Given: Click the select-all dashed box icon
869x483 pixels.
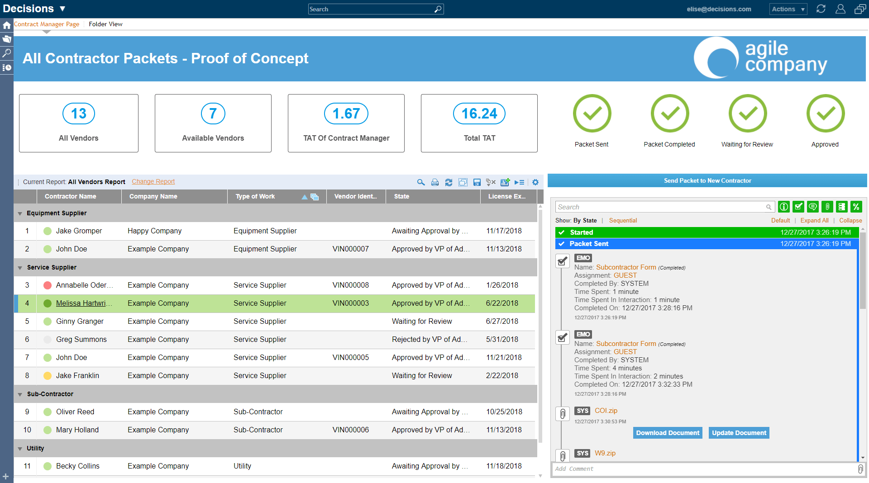Looking at the screenshot, I should click(463, 182).
